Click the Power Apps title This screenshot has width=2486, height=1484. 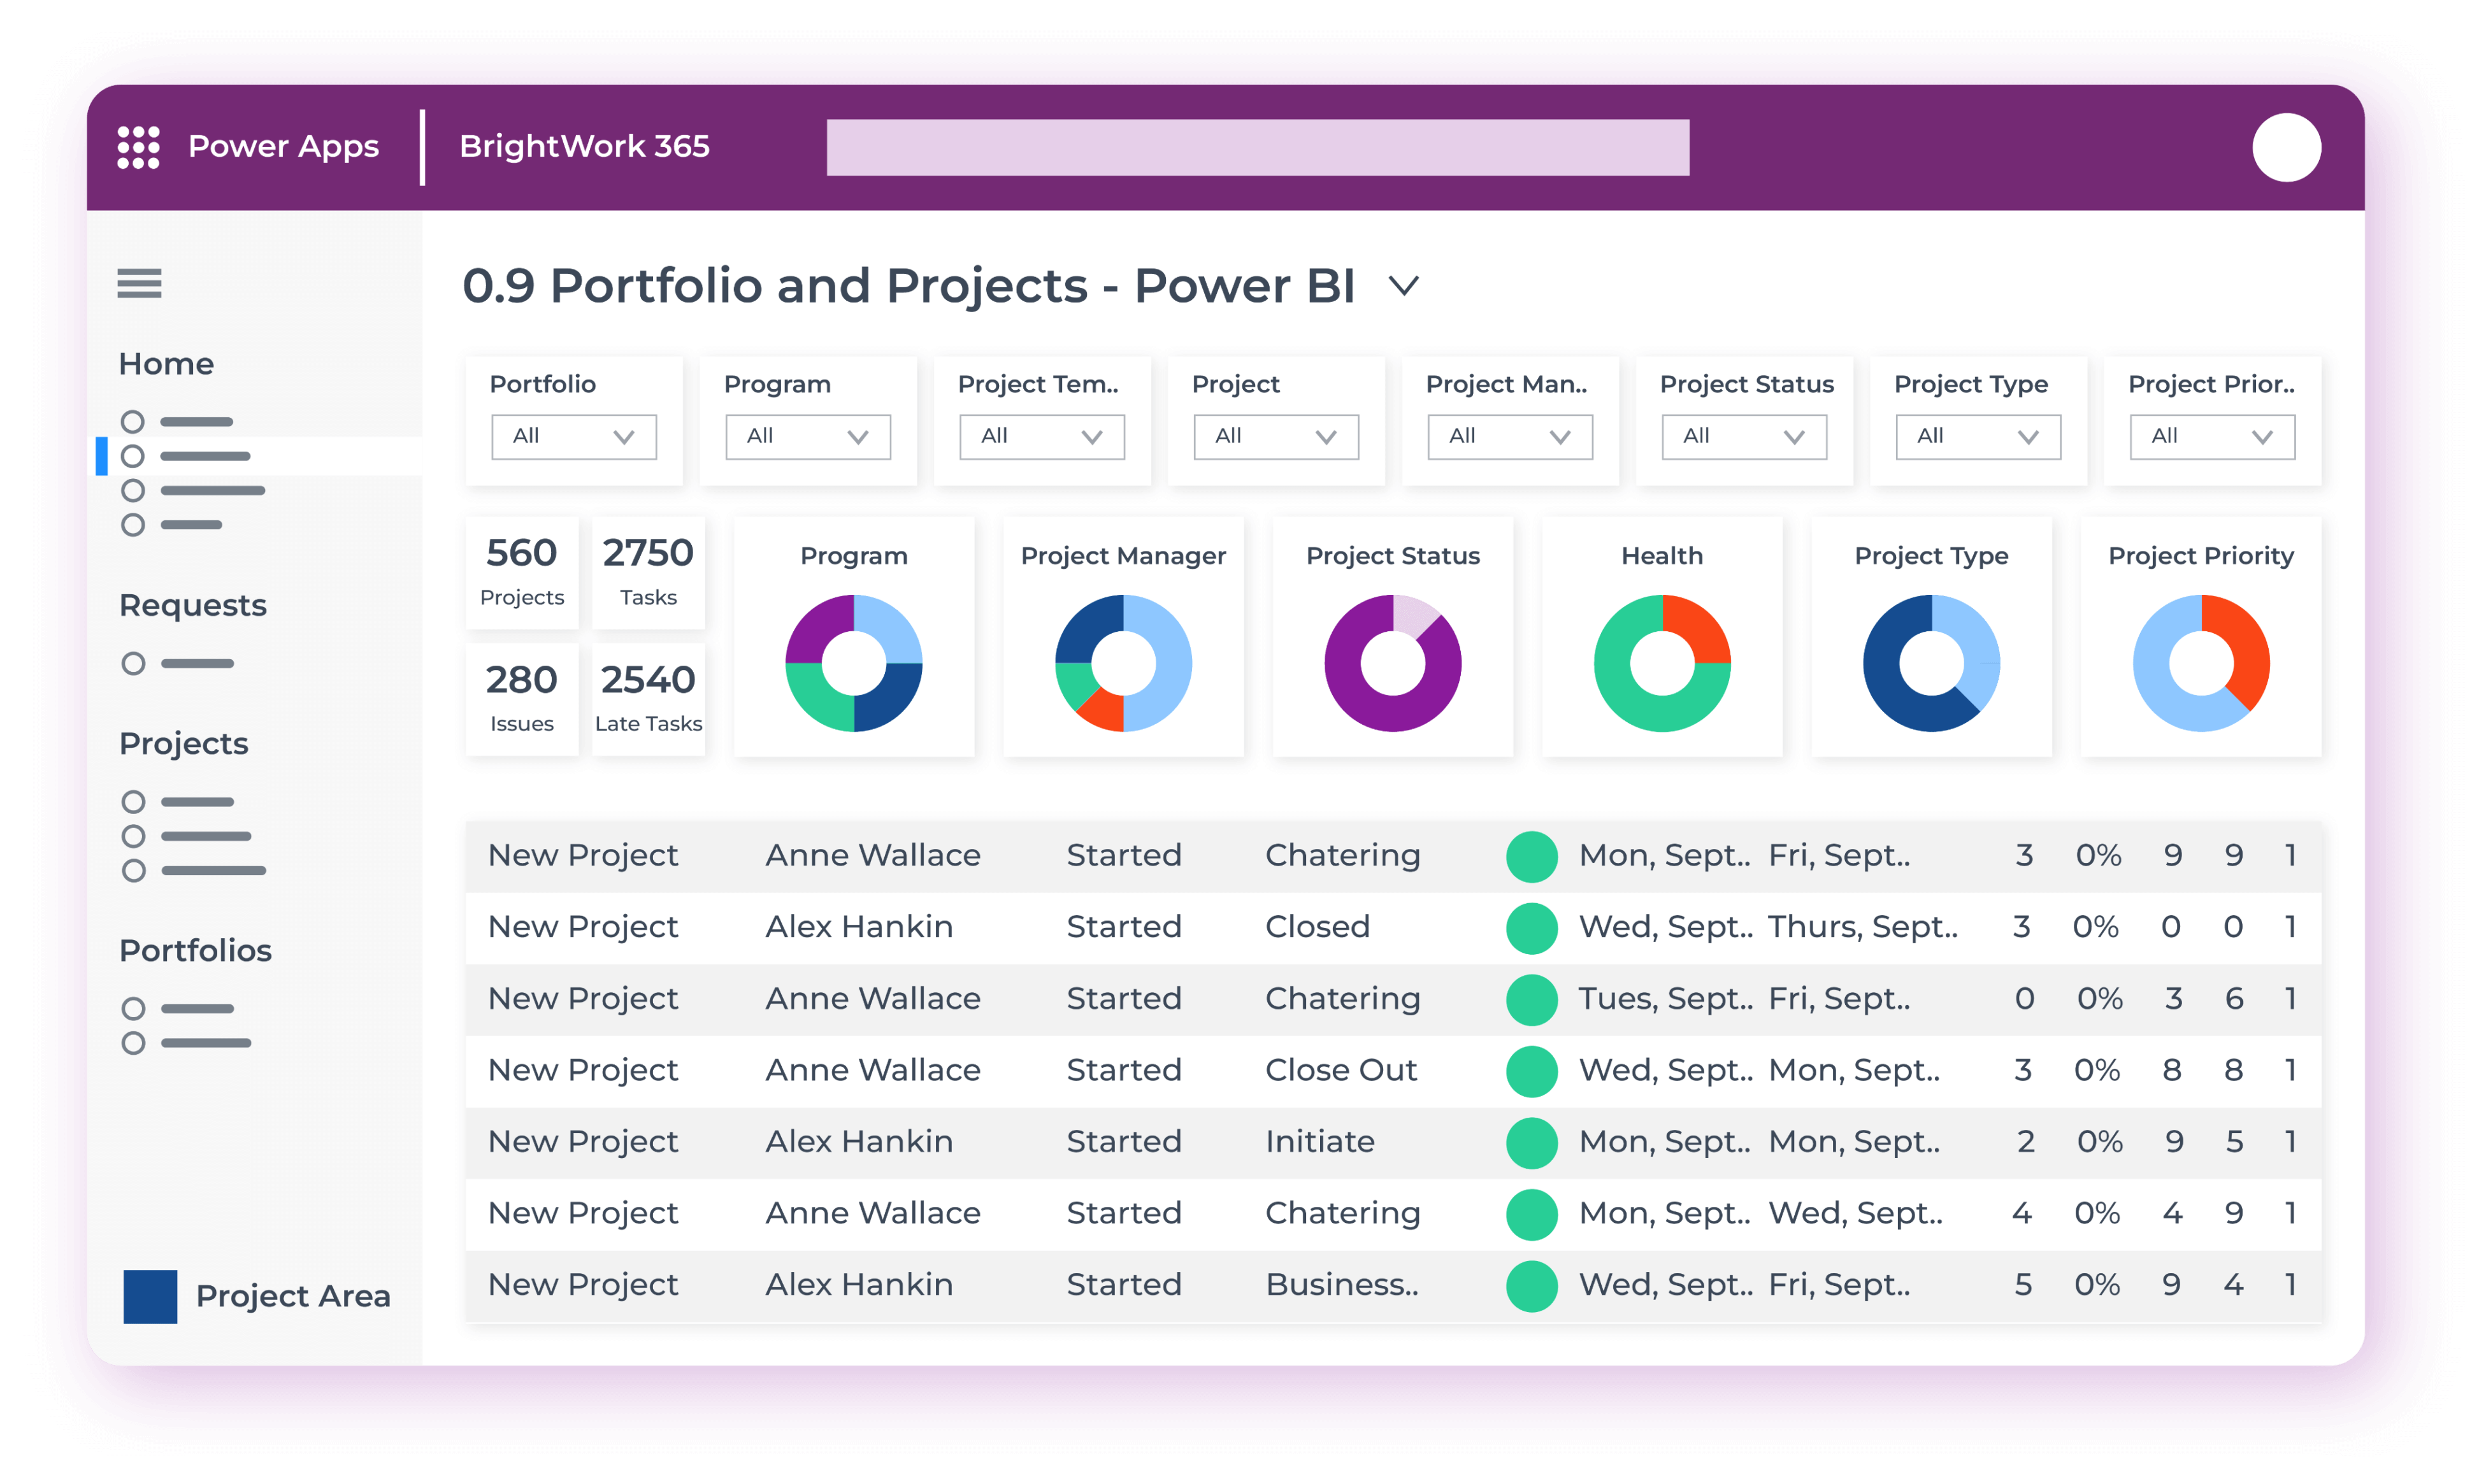284,147
